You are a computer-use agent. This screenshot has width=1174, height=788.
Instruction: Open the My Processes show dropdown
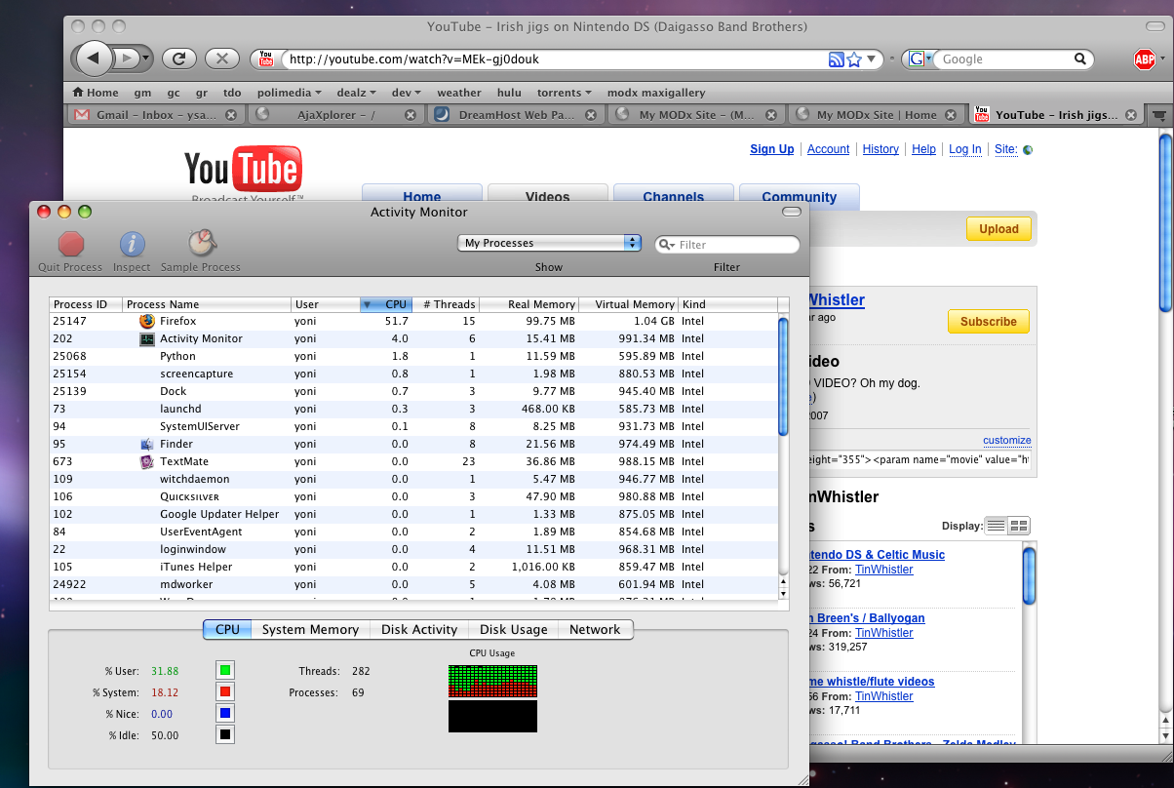pos(549,243)
